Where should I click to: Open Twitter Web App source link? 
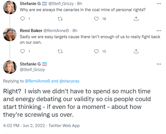[x=64, y=126]
